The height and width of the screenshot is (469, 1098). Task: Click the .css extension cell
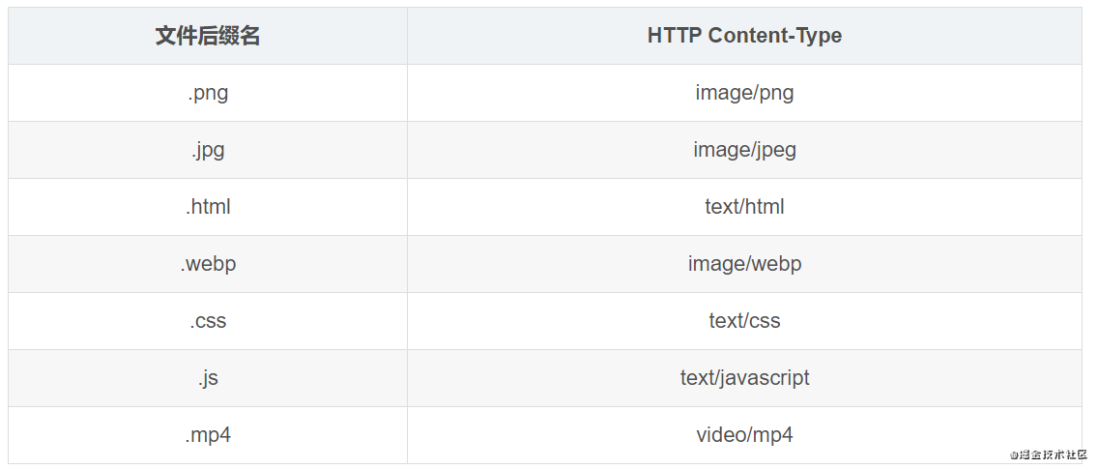coord(208,321)
